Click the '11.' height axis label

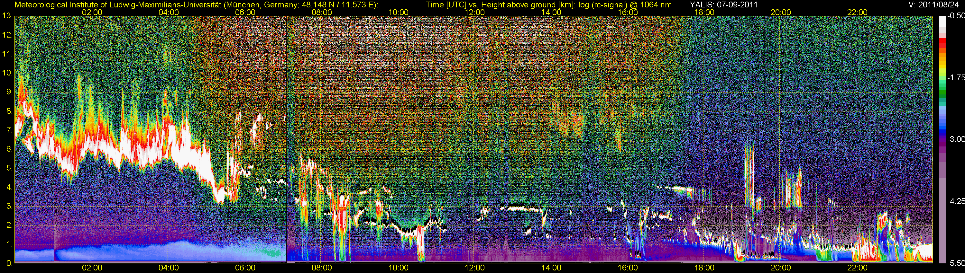pyautogui.click(x=7, y=54)
